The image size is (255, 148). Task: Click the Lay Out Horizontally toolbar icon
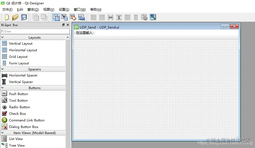click(x=93, y=17)
